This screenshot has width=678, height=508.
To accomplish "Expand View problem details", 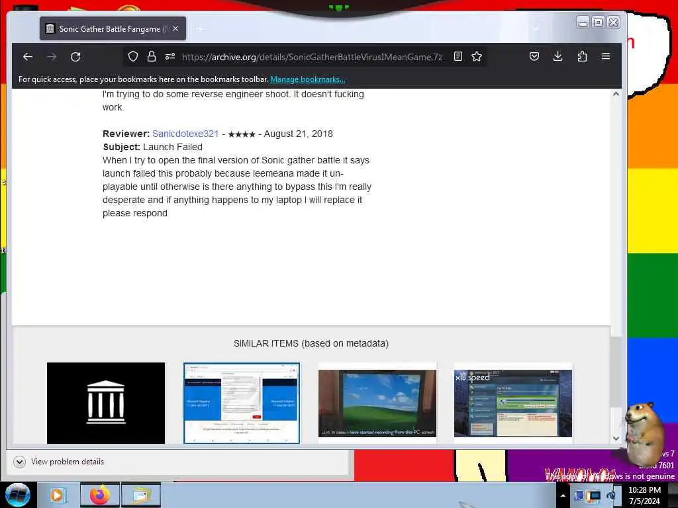I will click(x=59, y=462).
